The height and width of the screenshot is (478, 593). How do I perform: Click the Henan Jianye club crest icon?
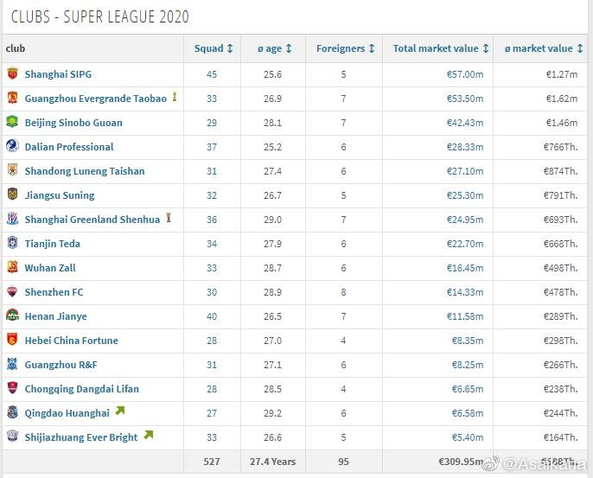(12, 316)
